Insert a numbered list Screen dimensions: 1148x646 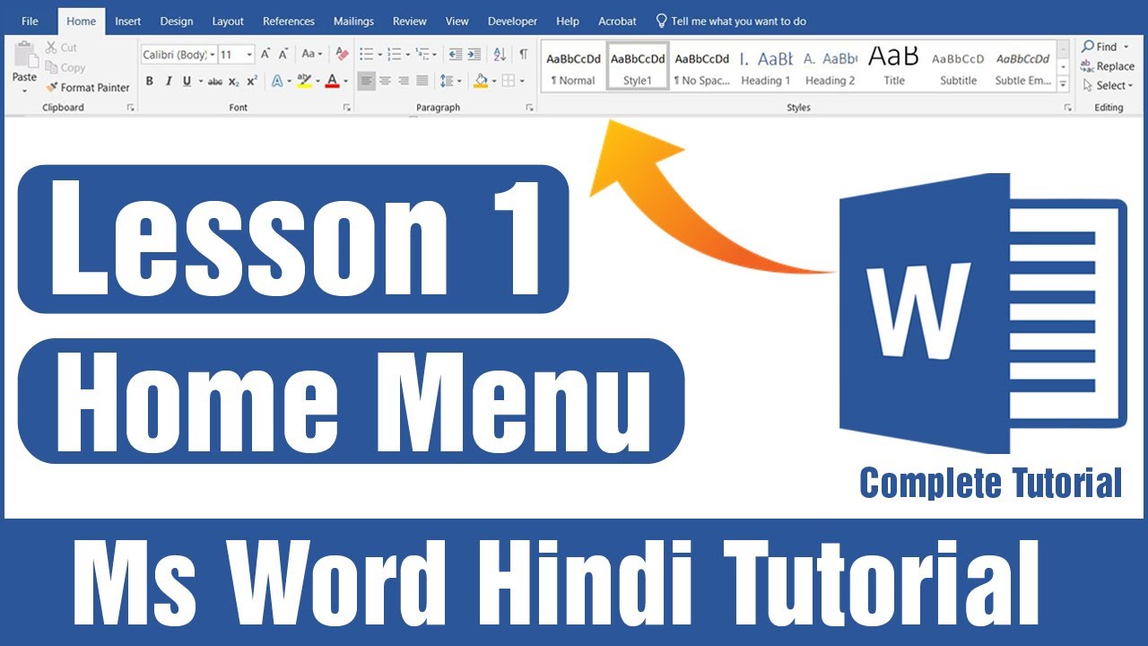(x=394, y=55)
